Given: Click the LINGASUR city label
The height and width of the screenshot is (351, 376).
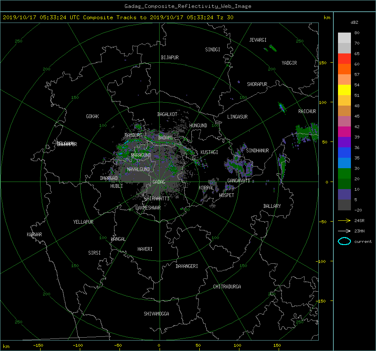Looking at the screenshot, I should pyautogui.click(x=237, y=117).
